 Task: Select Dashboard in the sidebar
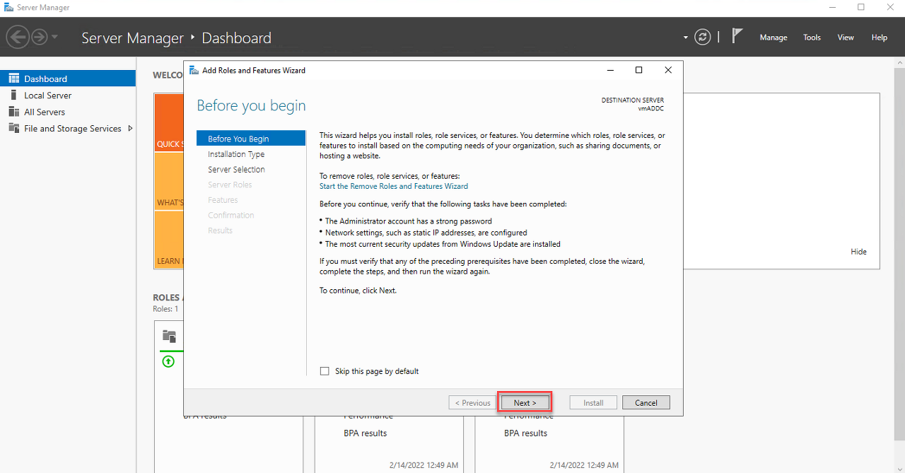click(68, 78)
